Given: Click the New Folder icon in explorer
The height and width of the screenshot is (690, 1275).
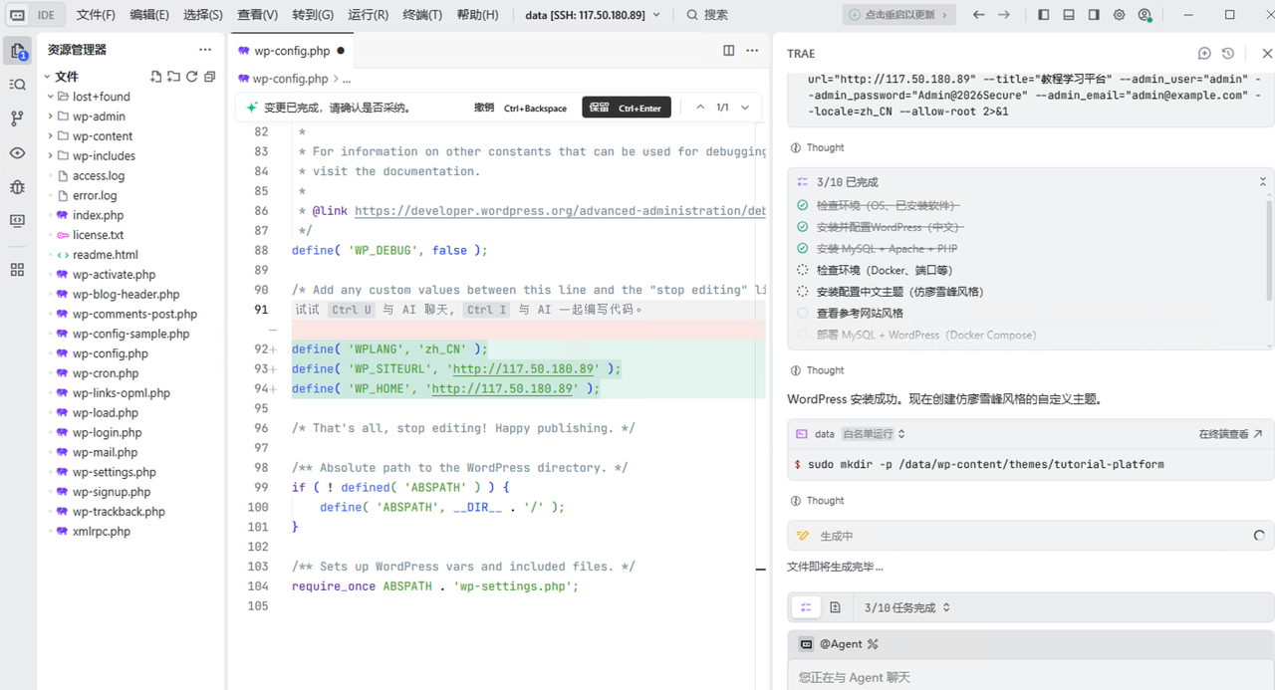Looking at the screenshot, I should click(x=174, y=77).
